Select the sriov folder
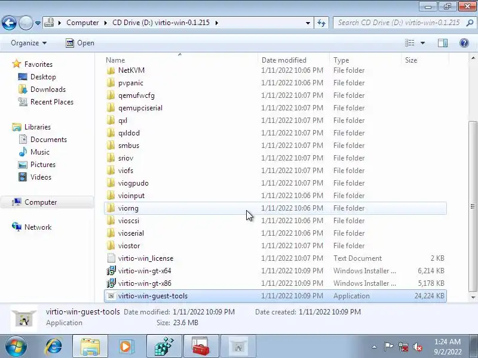Screen dimensions: 478x358 click(275, 158)
